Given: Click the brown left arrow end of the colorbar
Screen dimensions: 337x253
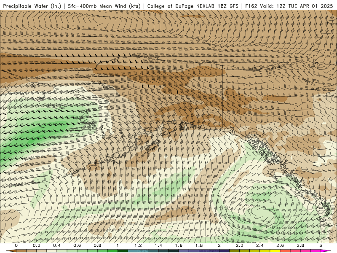Looking at the screenshot, I should 11,251.
